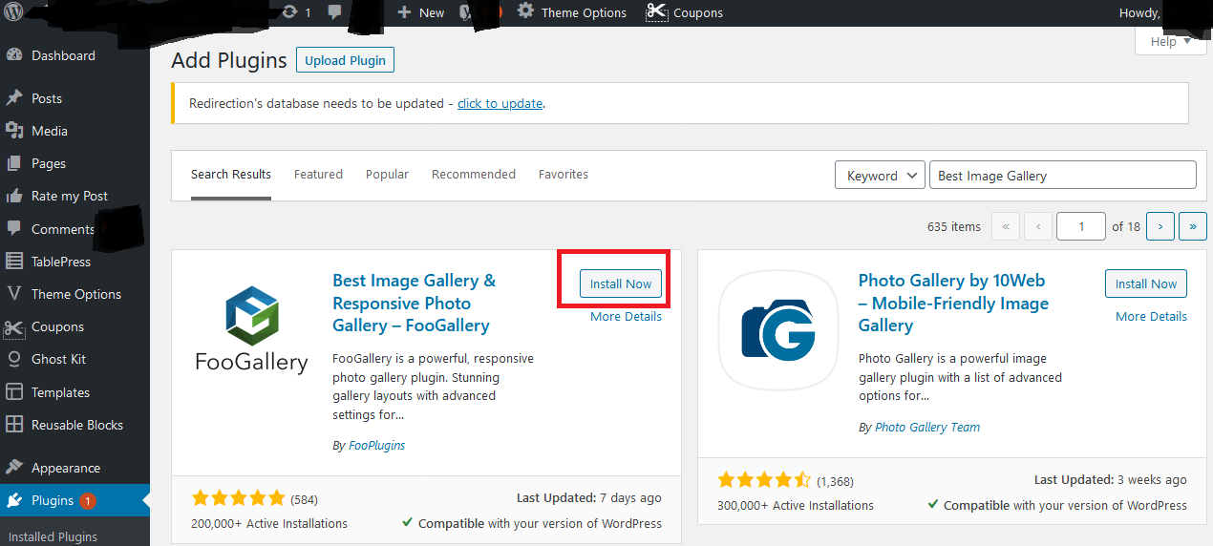This screenshot has height=546, width=1213.
Task: Click the current page number field
Action: [x=1081, y=226]
